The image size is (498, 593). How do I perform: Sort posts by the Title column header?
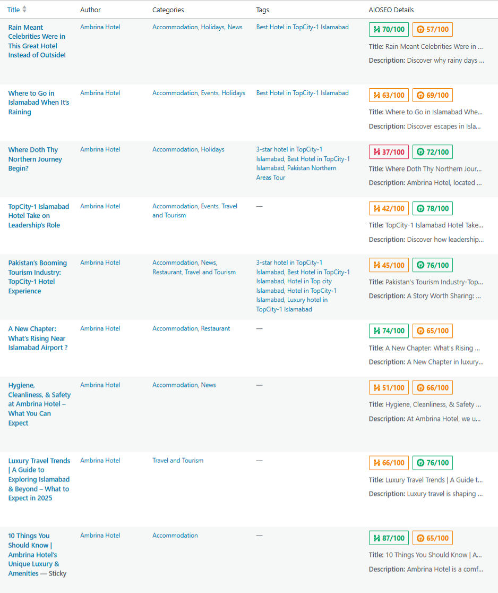(13, 10)
